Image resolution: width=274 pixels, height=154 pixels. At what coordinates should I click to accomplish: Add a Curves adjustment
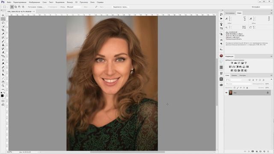(239, 63)
